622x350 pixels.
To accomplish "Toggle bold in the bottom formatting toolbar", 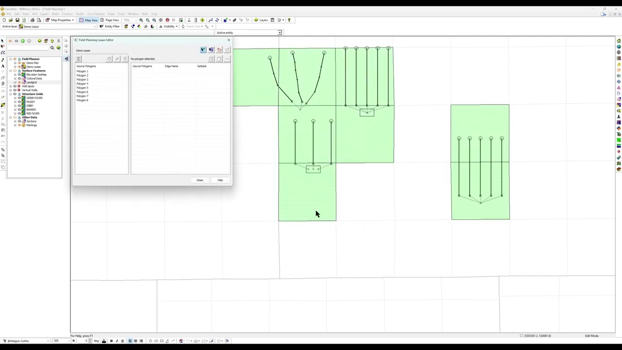I will [111, 341].
